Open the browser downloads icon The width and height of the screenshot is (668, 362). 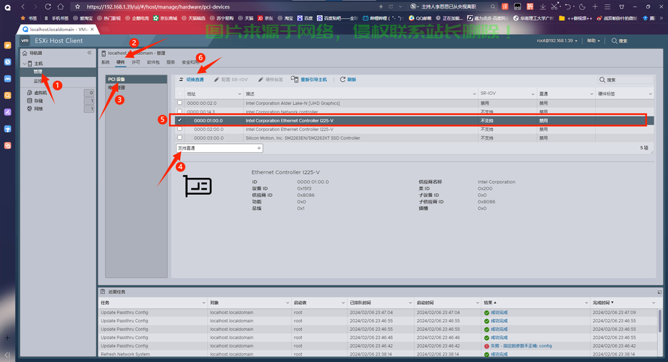[x=543, y=7]
